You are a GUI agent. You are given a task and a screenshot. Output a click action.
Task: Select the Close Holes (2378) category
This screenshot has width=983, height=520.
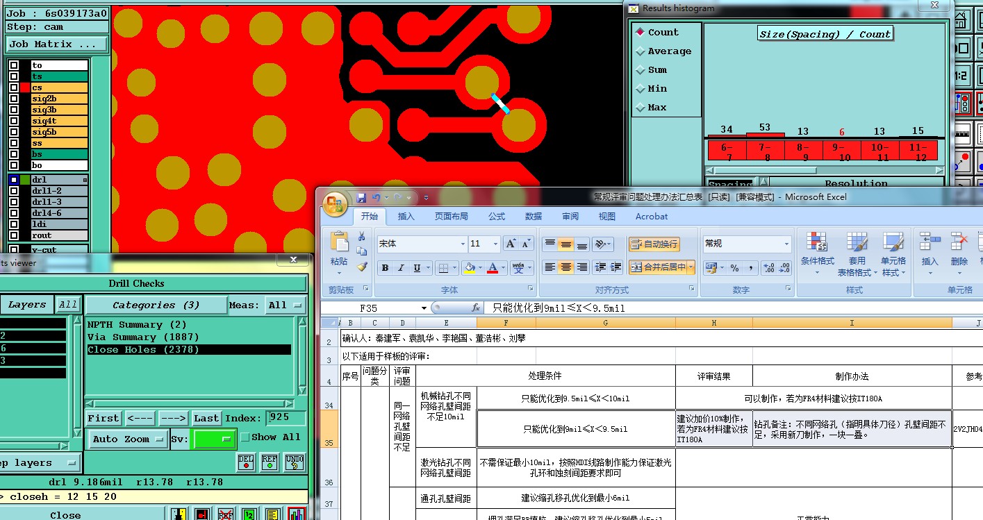coord(189,349)
